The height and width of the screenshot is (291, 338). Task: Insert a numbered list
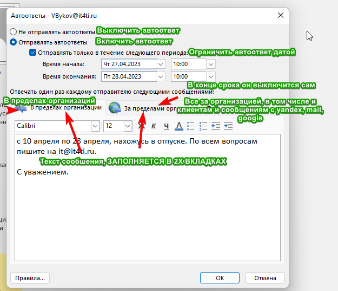(203, 126)
